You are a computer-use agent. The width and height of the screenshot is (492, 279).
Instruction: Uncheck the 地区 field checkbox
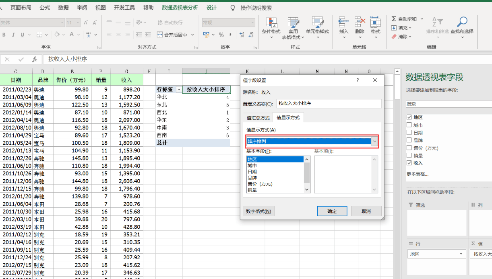point(409,117)
